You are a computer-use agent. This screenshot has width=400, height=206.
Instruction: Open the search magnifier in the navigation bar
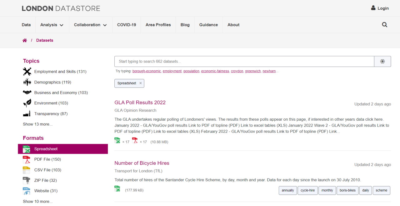pyautogui.click(x=384, y=24)
